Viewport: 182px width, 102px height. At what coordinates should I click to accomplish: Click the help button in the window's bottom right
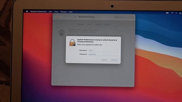click(x=131, y=83)
